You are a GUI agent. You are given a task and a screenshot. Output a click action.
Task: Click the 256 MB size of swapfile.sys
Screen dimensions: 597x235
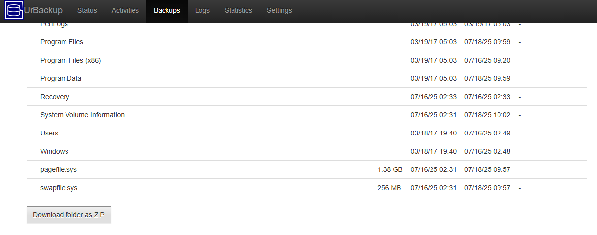pos(389,188)
